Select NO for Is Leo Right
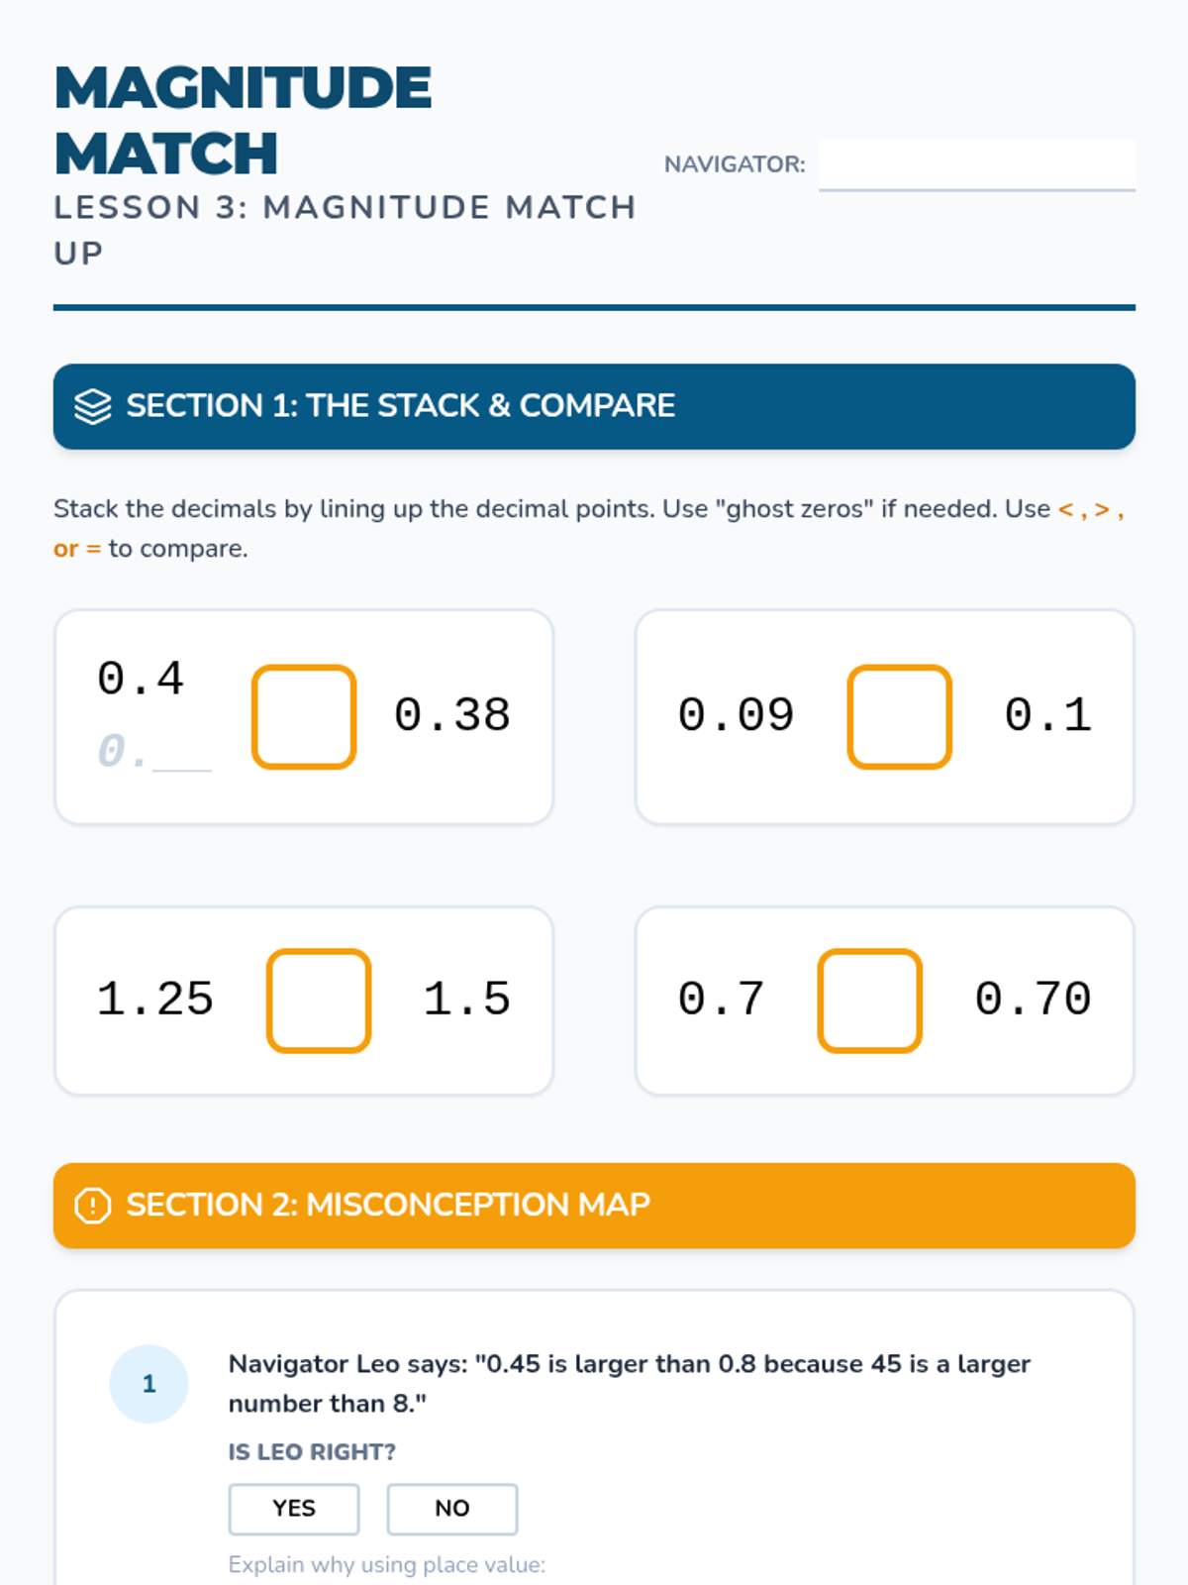Viewport: 1188px width, 1585px height. pos(452,1508)
